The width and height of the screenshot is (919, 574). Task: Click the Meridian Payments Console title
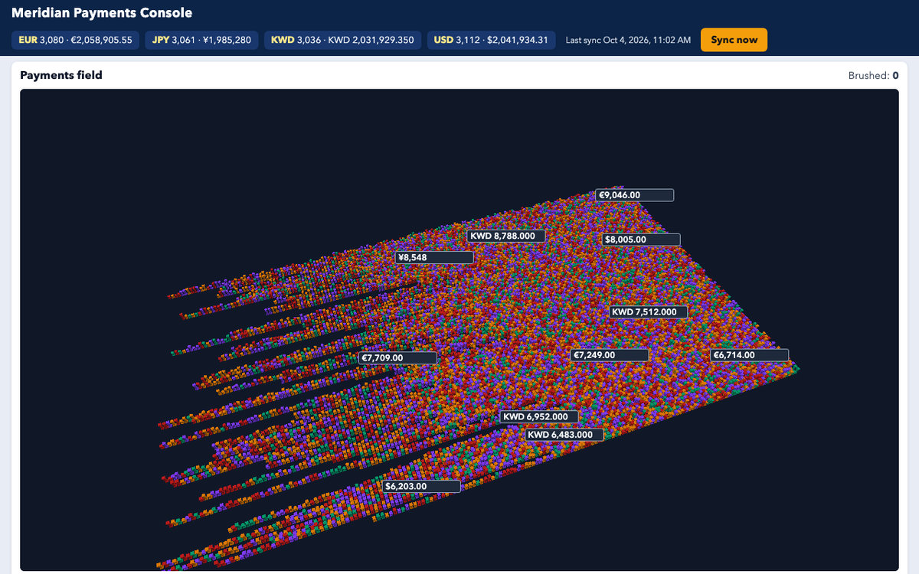102,13
